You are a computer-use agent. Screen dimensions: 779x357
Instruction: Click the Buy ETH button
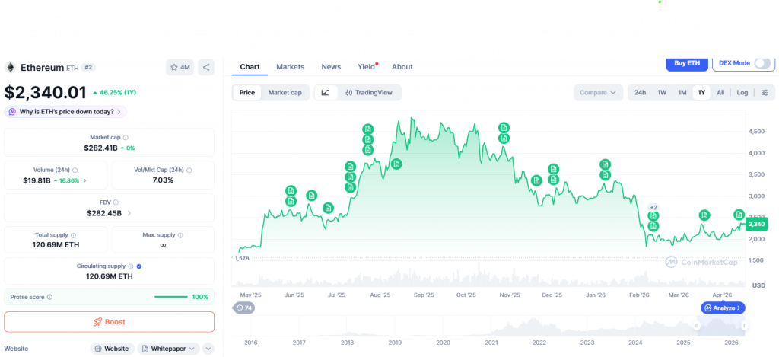coord(687,64)
